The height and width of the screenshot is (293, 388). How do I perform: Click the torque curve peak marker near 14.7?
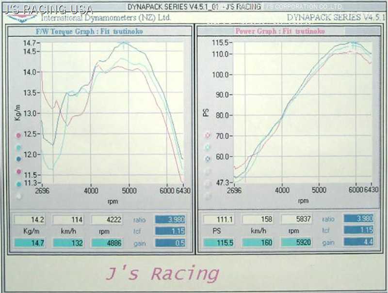pos(125,43)
